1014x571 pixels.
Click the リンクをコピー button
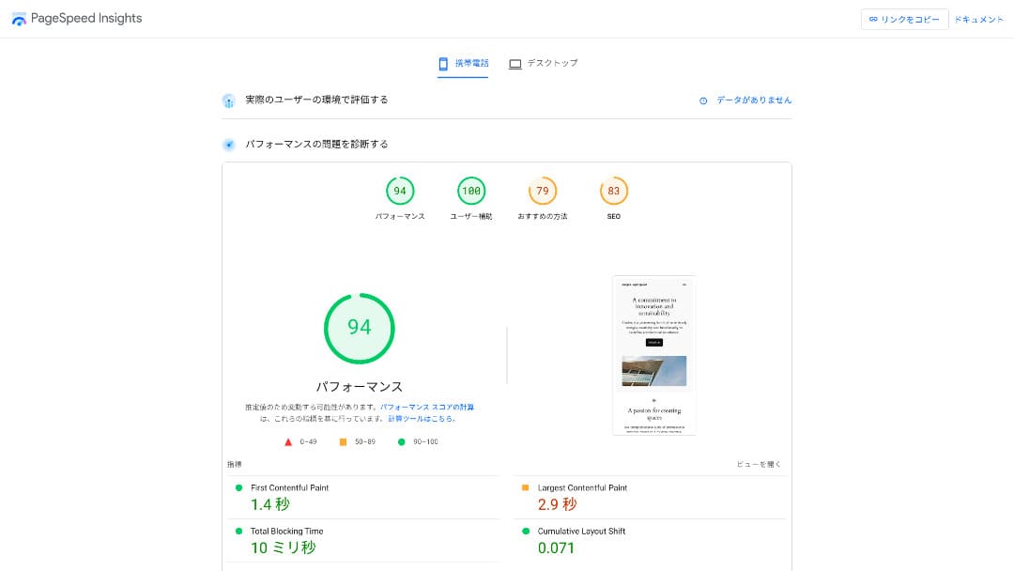pos(904,20)
